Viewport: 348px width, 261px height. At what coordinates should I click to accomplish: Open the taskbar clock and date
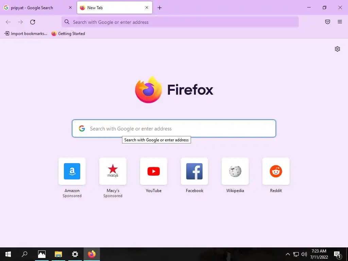coord(319,254)
